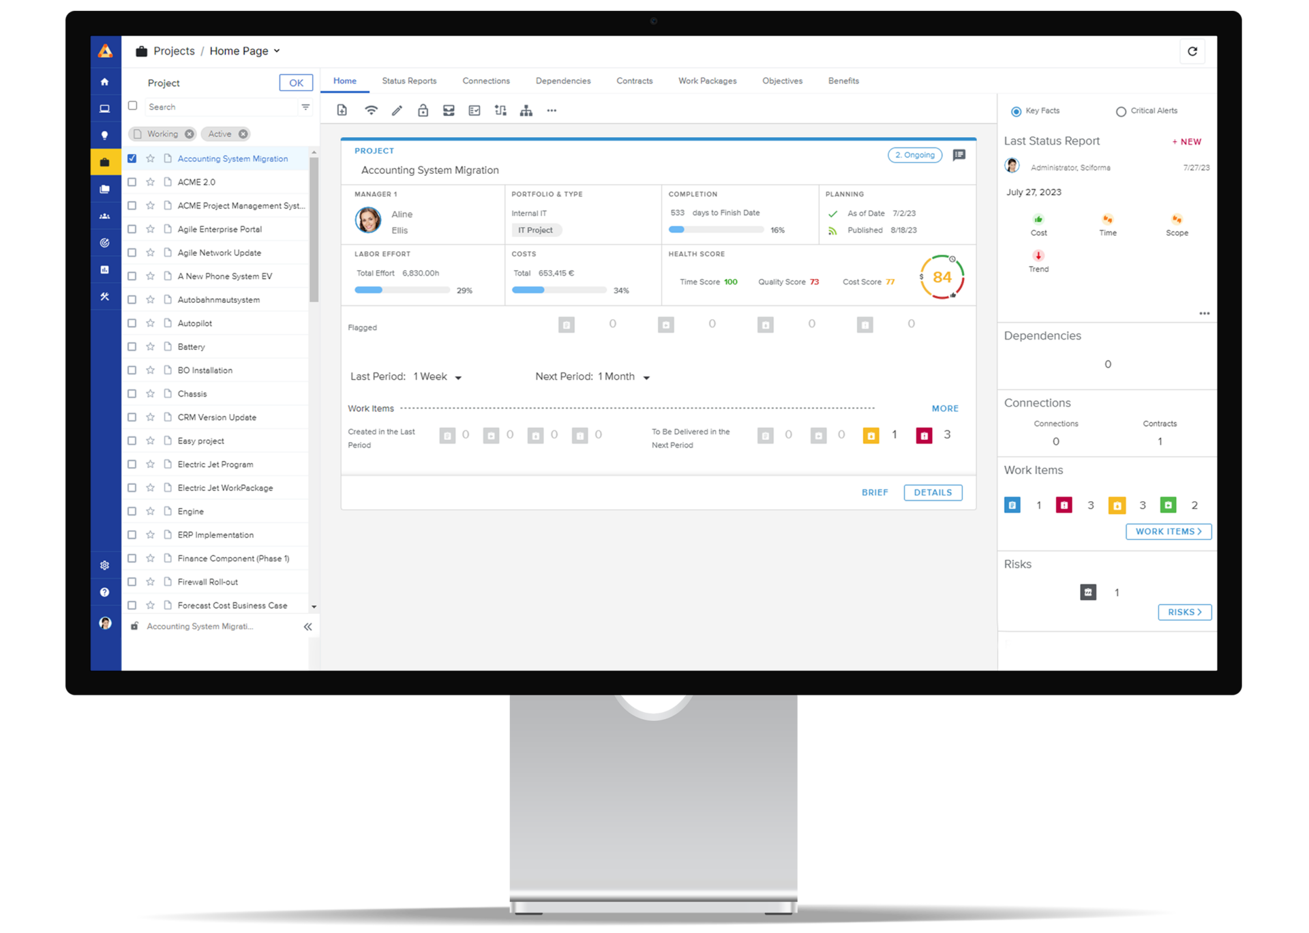This screenshot has width=1309, height=933.
Task: Open the Contracts tab
Action: click(635, 80)
